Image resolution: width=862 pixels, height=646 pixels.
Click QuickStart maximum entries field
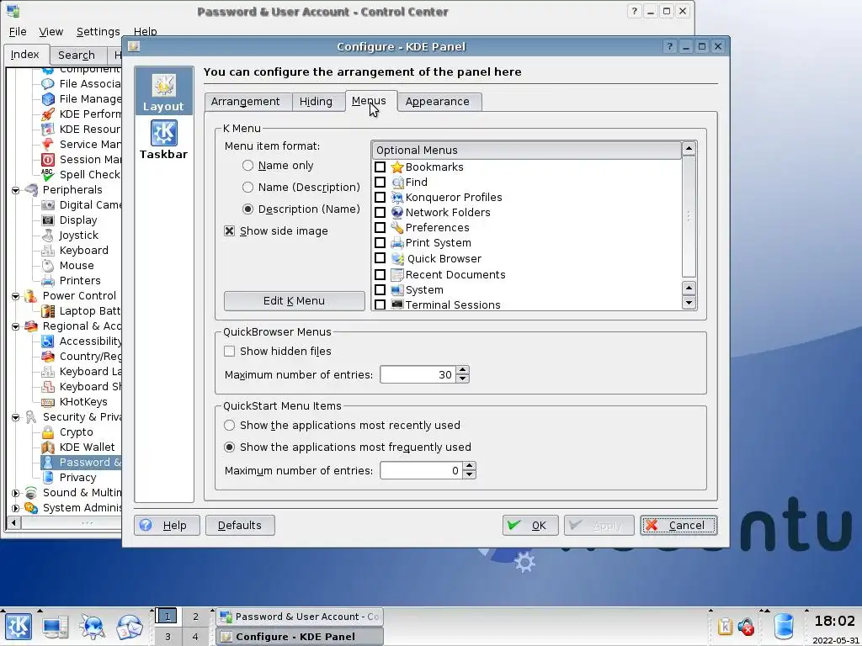(421, 471)
